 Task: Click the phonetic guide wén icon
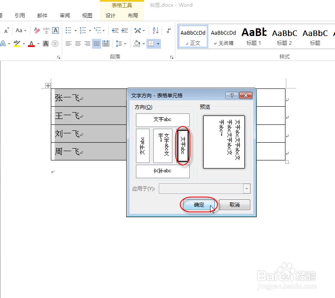46,30
